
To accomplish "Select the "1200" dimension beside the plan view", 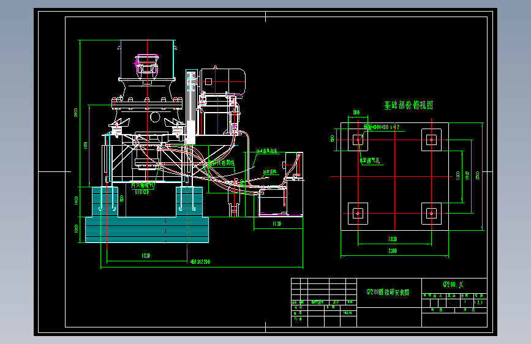I will click(458, 176).
